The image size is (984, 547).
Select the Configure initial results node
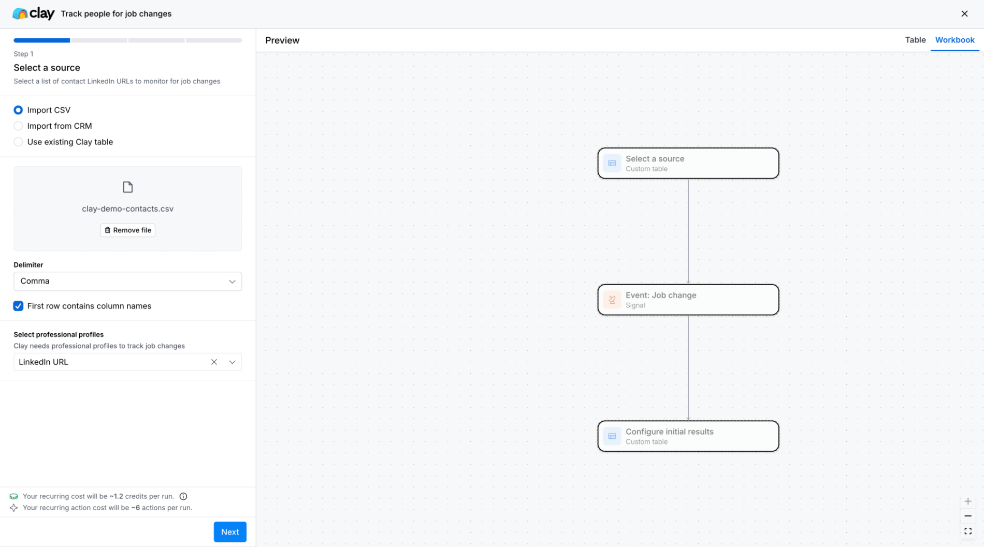(688, 436)
